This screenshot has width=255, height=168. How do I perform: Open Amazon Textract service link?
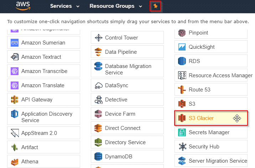[x=41, y=57]
